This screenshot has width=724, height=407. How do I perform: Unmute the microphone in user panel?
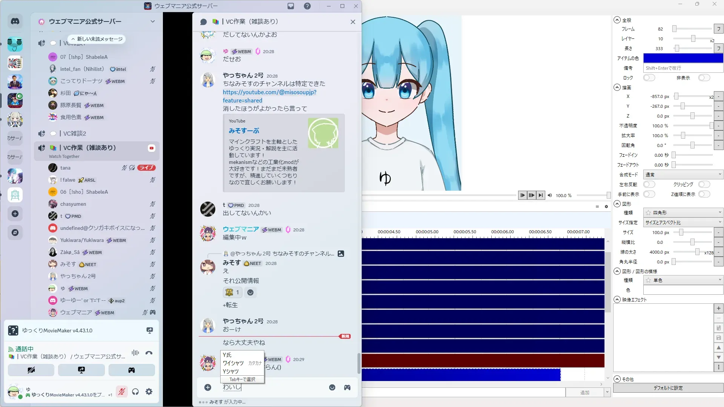[121, 392]
